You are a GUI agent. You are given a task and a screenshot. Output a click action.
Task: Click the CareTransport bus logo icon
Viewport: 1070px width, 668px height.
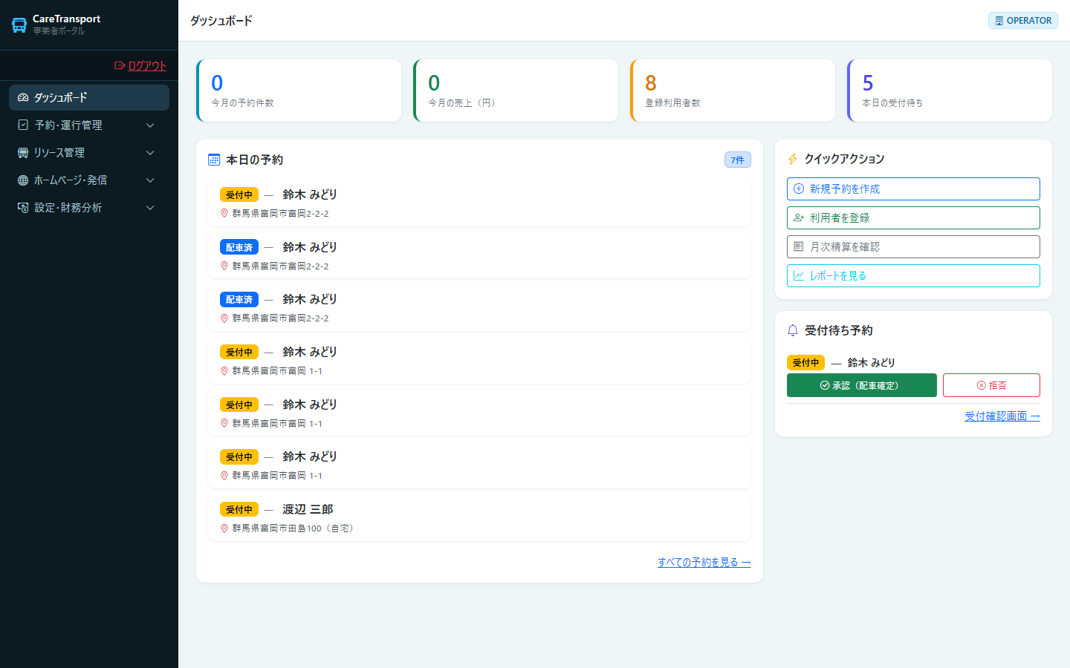pyautogui.click(x=19, y=24)
